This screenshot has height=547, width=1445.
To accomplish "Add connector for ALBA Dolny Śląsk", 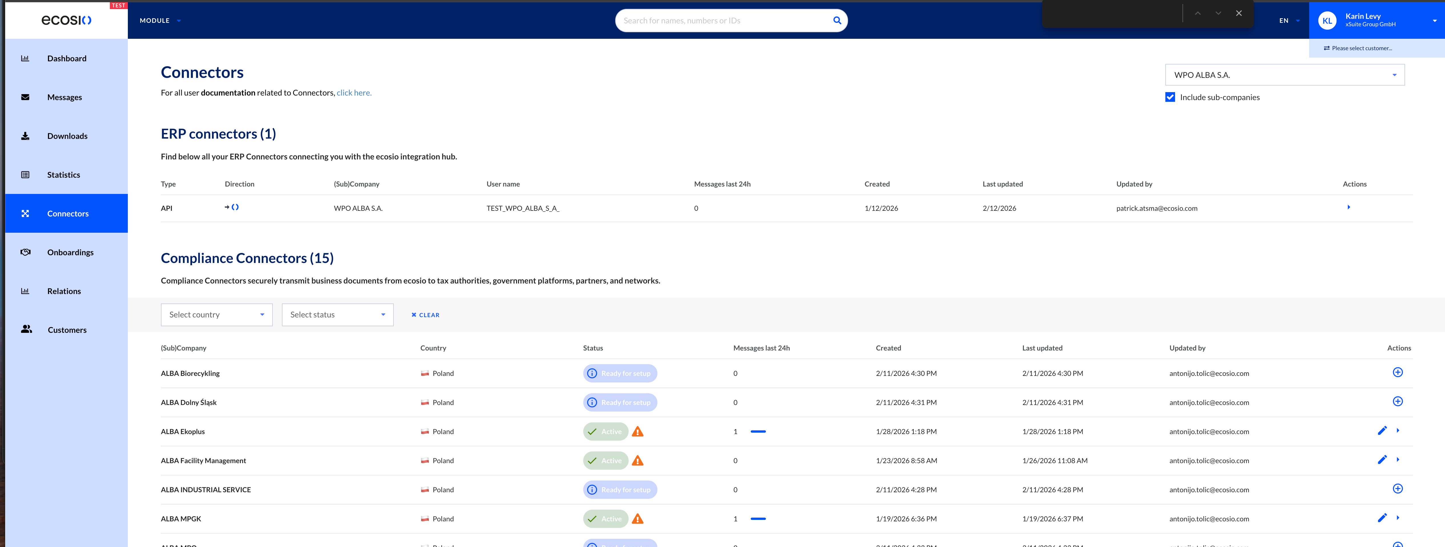I will tap(1397, 402).
